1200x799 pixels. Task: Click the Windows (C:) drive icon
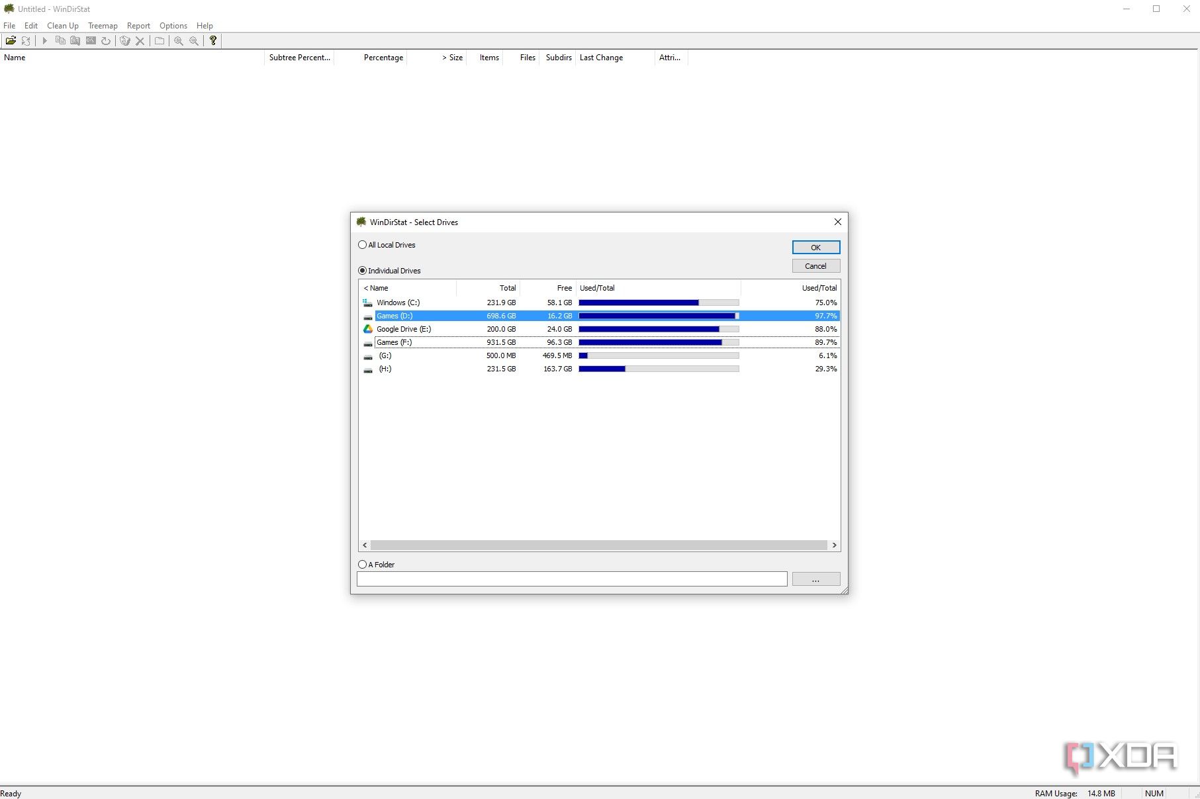[368, 303]
